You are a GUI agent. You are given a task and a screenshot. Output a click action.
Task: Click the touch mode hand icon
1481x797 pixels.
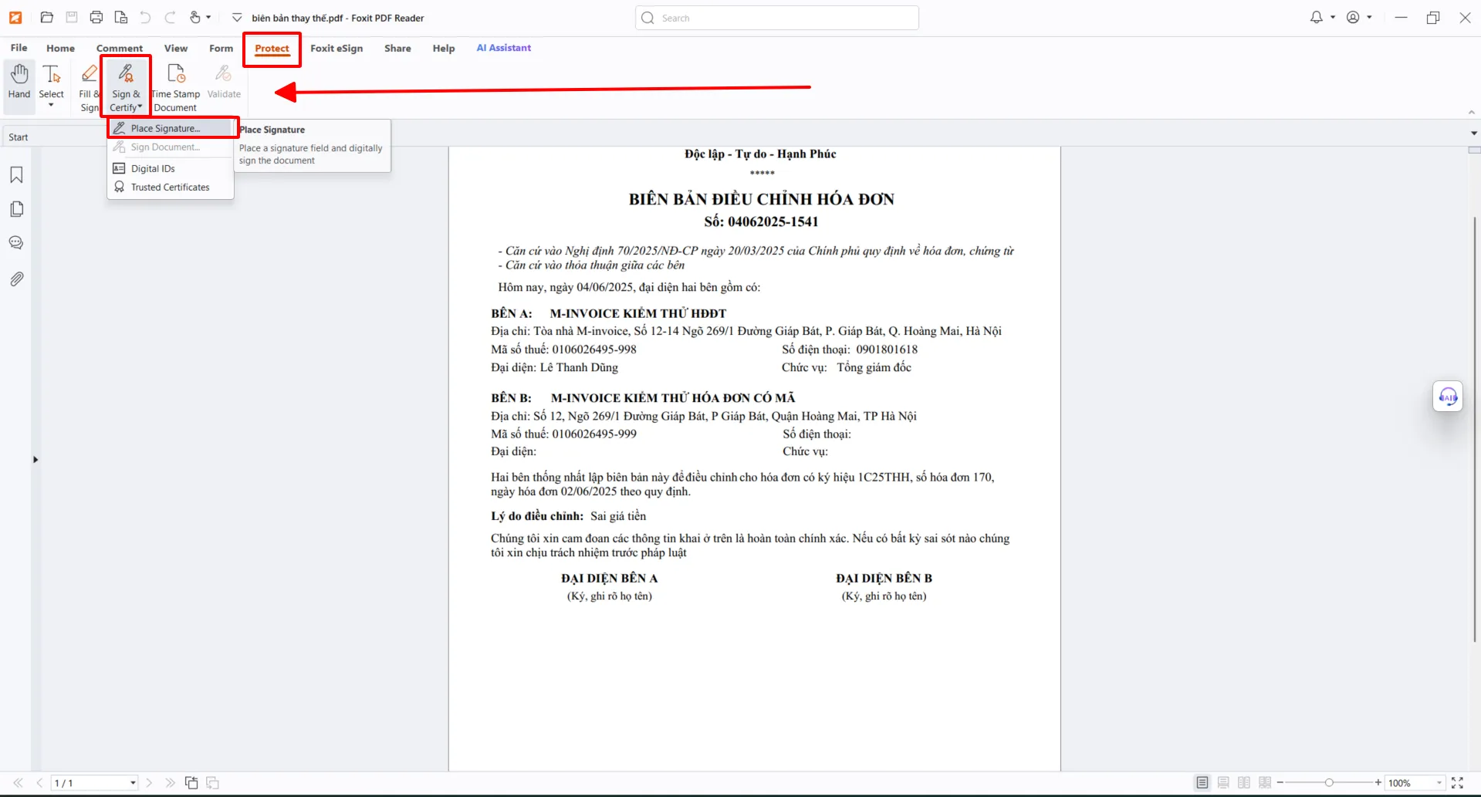pyautogui.click(x=194, y=18)
